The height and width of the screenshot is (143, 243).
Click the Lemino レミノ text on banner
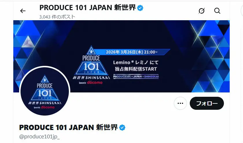pyautogui.click(x=136, y=62)
